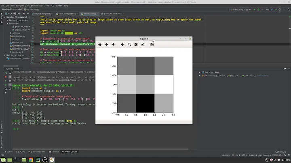Hide the Project panel with minus icon

[28, 14]
